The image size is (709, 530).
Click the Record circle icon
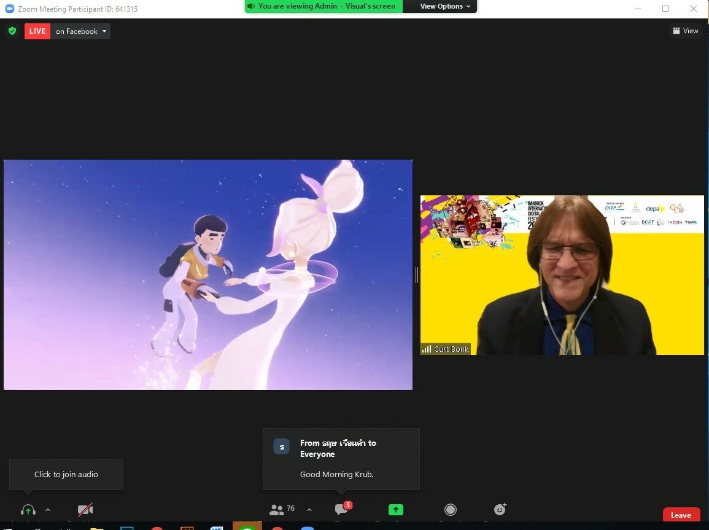tap(451, 510)
